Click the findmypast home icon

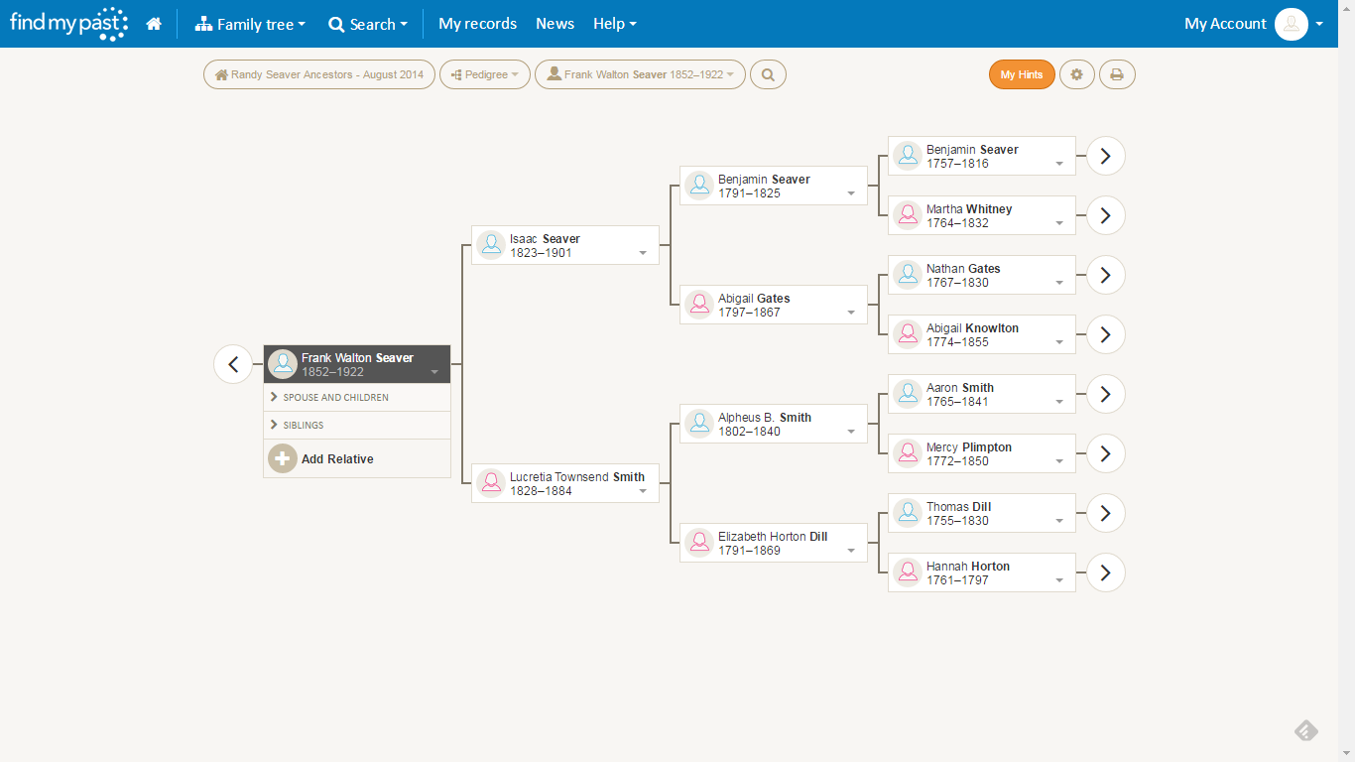(x=153, y=23)
